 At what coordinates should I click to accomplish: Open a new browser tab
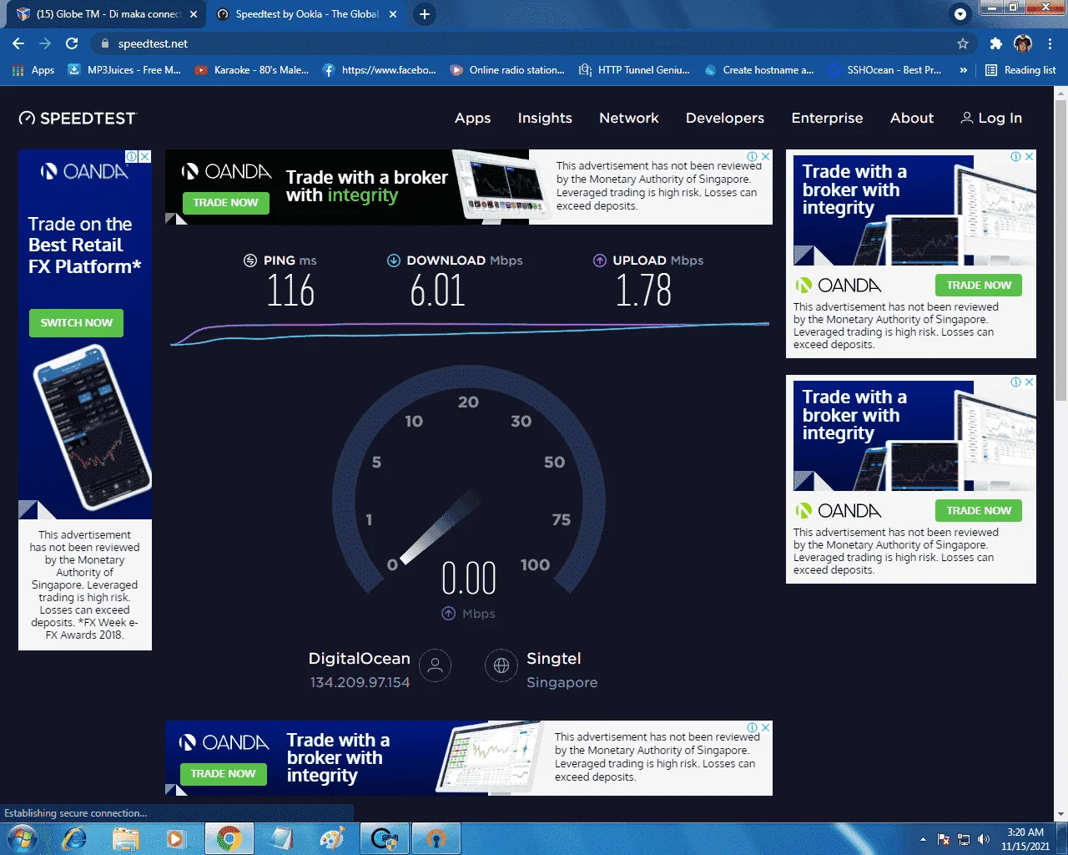coord(425,14)
